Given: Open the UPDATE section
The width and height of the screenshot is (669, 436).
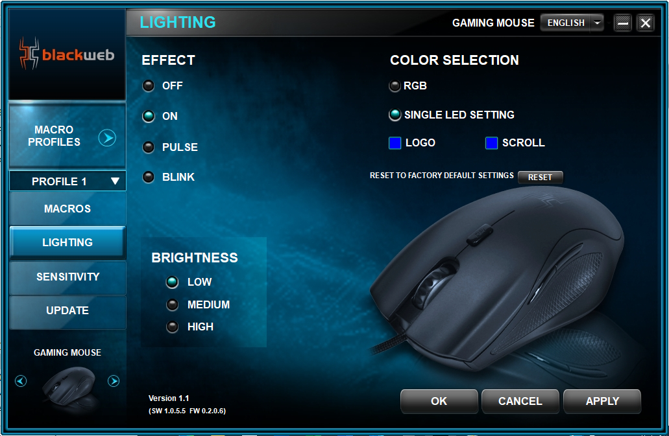Looking at the screenshot, I should tap(67, 311).
